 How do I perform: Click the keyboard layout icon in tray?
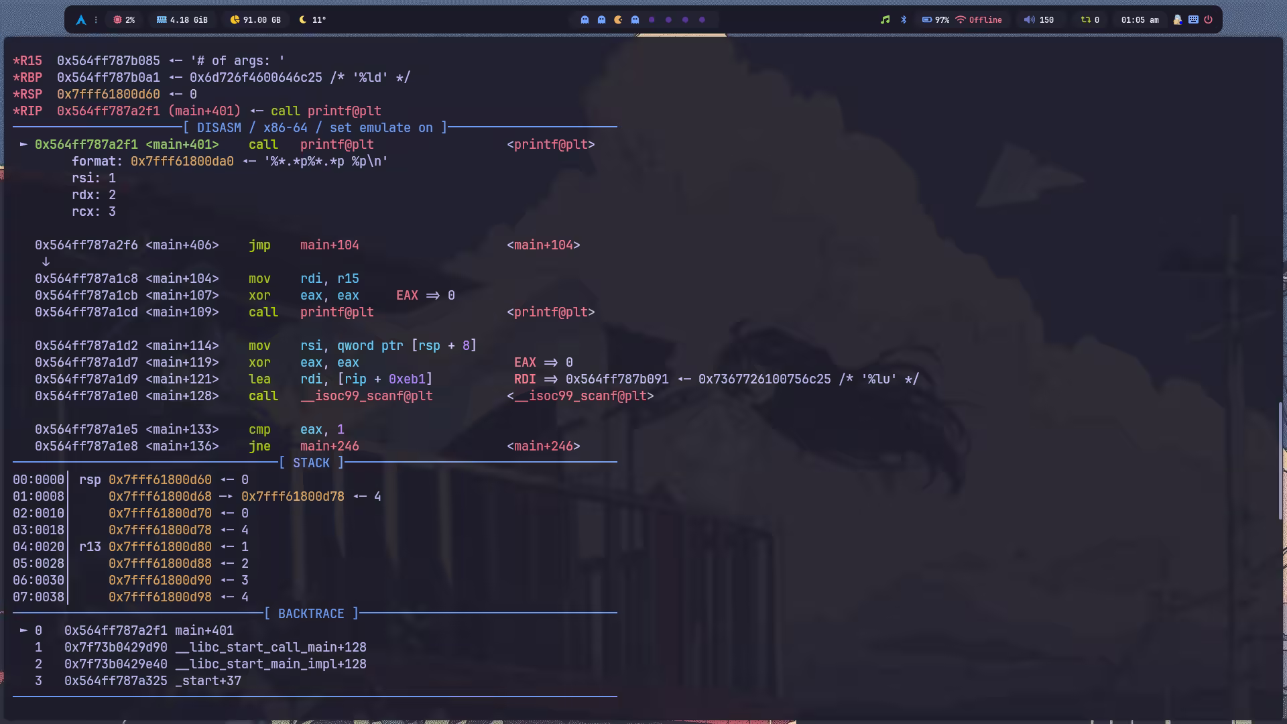1193,20
